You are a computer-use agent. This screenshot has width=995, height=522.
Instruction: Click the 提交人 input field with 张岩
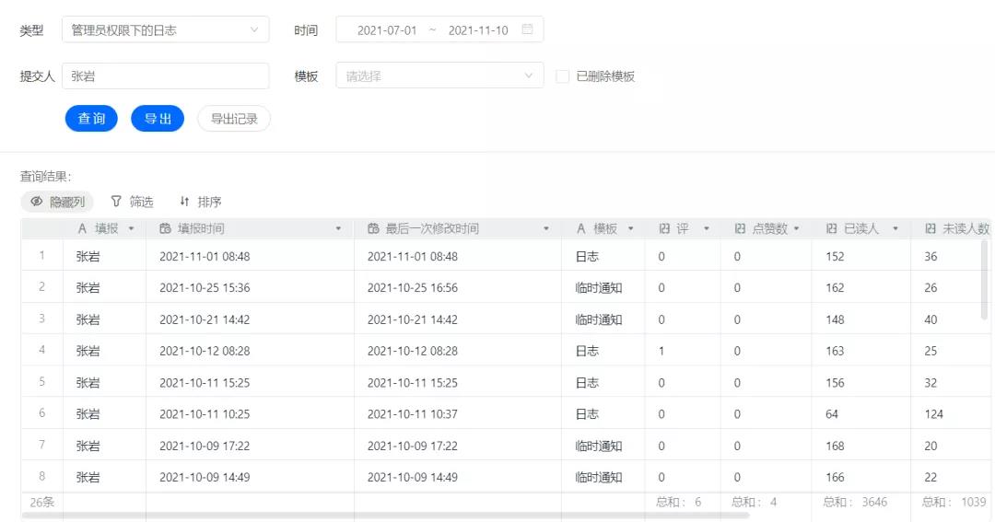(x=166, y=75)
